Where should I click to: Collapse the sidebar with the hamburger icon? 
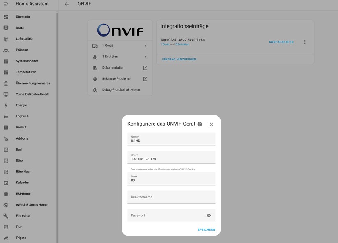pos(6,4)
